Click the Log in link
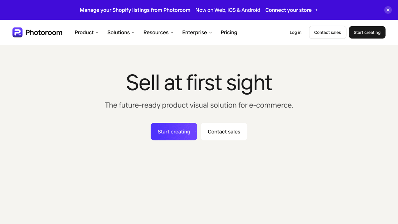Image resolution: width=398 pixels, height=224 pixels. 296,33
